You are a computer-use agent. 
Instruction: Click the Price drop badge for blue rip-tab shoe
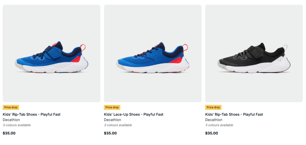pos(11,107)
